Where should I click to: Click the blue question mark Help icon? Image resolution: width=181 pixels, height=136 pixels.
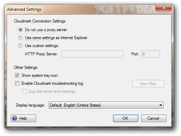click(15, 118)
